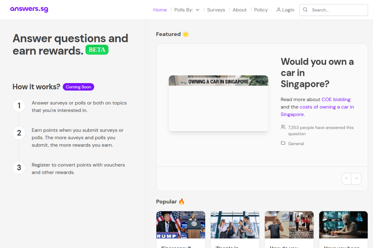This screenshot has width=373, height=248.
Task: Navigate to the About page
Action: pyautogui.click(x=240, y=10)
